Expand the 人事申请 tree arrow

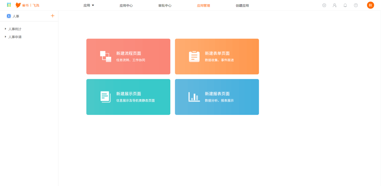(6, 37)
